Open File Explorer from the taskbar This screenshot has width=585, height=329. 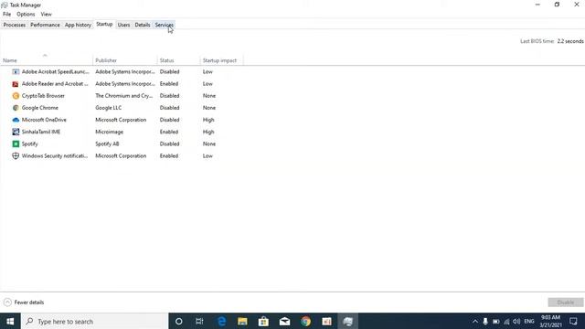click(242, 321)
